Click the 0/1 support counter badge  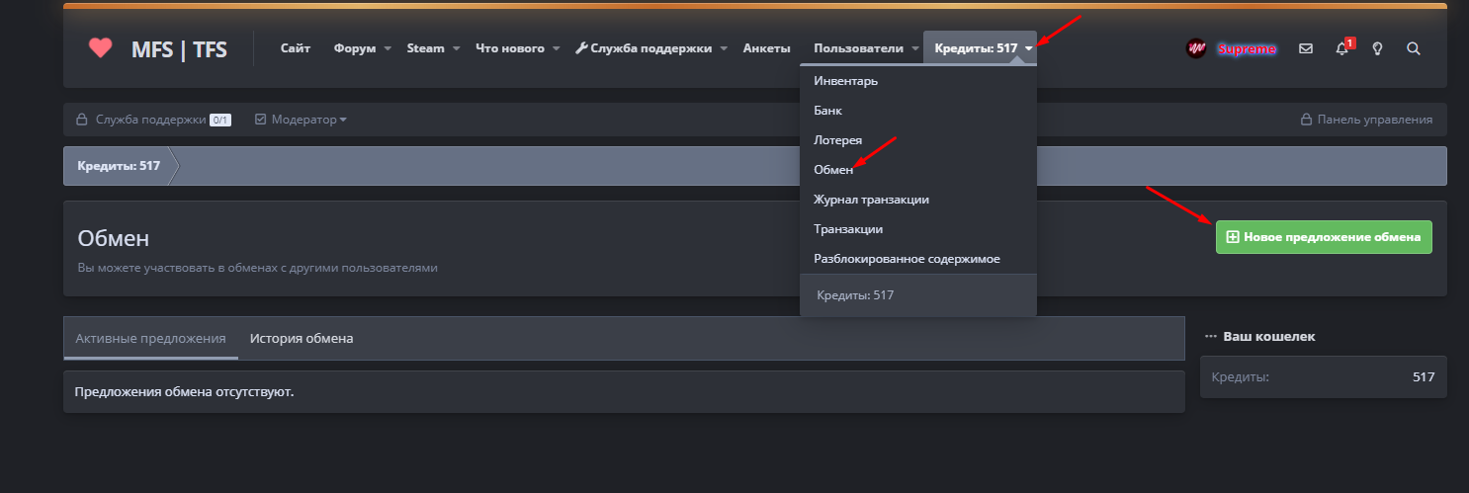pyautogui.click(x=219, y=120)
